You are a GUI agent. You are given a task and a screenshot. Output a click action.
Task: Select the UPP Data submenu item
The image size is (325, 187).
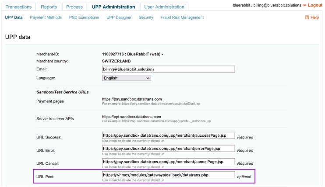(x=14, y=17)
